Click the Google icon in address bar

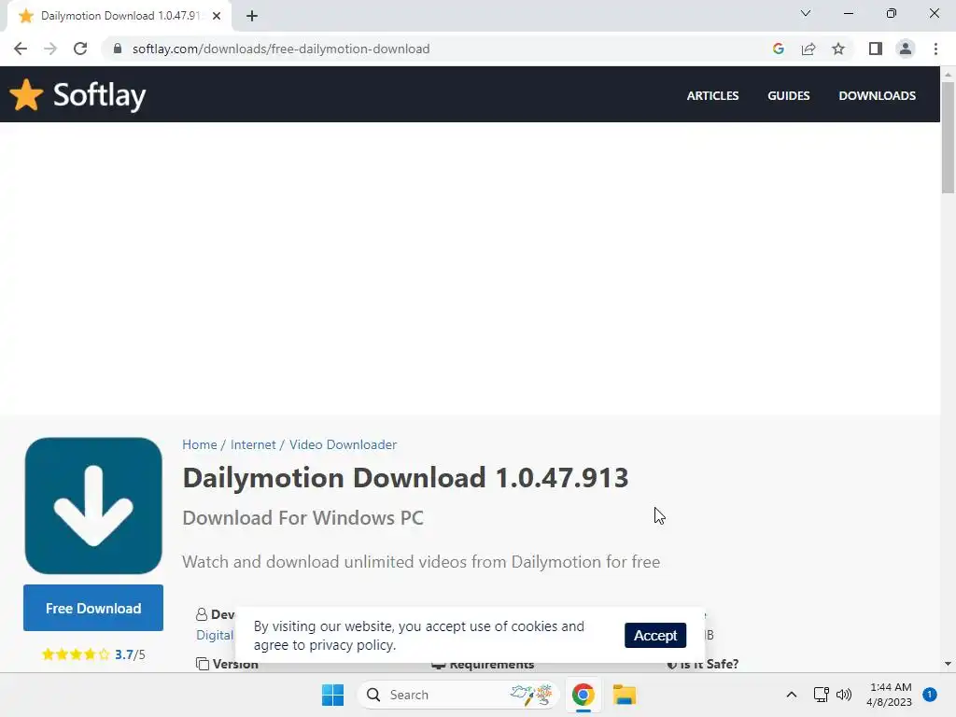(778, 49)
